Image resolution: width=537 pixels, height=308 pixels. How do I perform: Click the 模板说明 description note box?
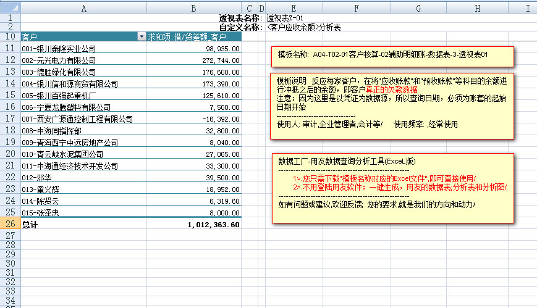[x=392, y=105]
